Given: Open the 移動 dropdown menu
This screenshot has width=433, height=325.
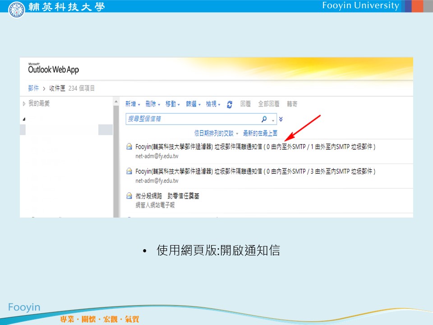Looking at the screenshot, I should 173,104.
